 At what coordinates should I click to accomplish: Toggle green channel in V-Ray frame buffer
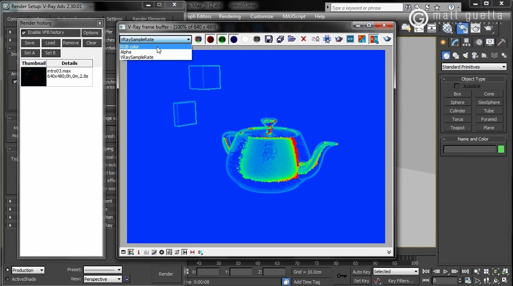tap(222, 39)
